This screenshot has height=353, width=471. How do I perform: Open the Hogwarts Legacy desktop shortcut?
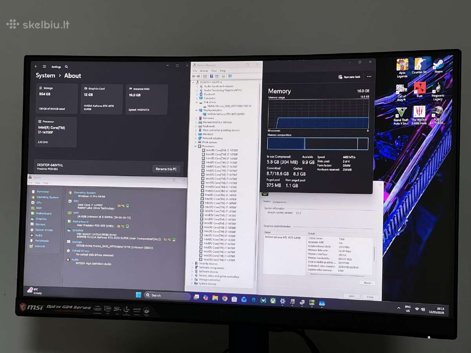click(438, 91)
